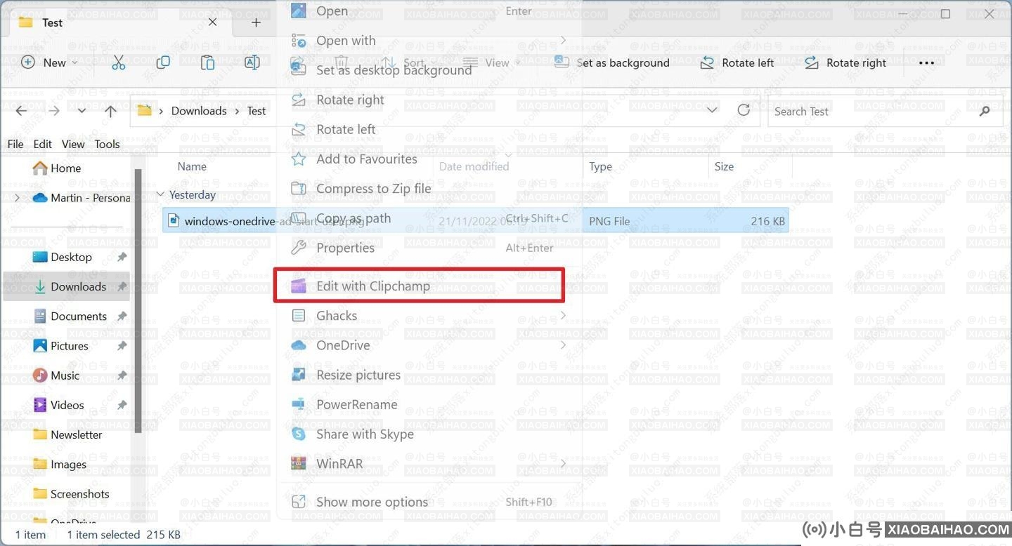Collapse the Yesterday group

(160, 194)
